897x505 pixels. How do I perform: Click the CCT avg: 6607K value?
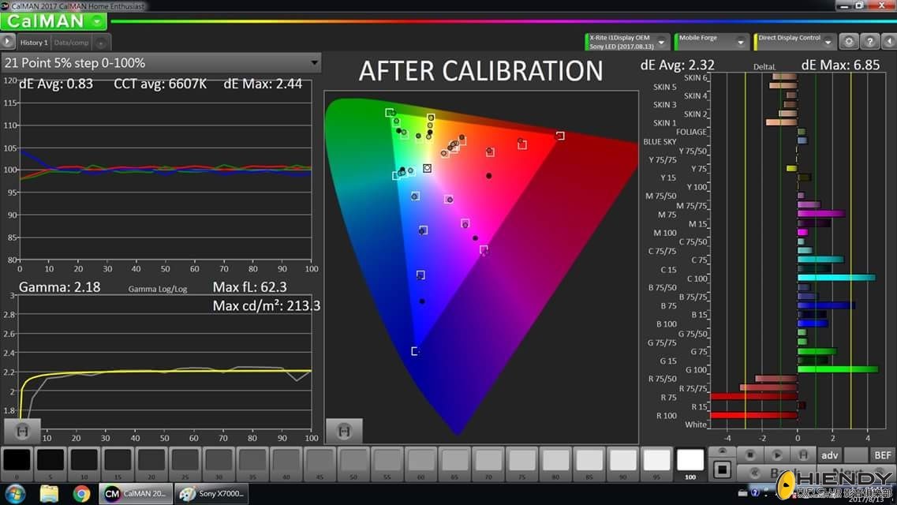pyautogui.click(x=160, y=84)
